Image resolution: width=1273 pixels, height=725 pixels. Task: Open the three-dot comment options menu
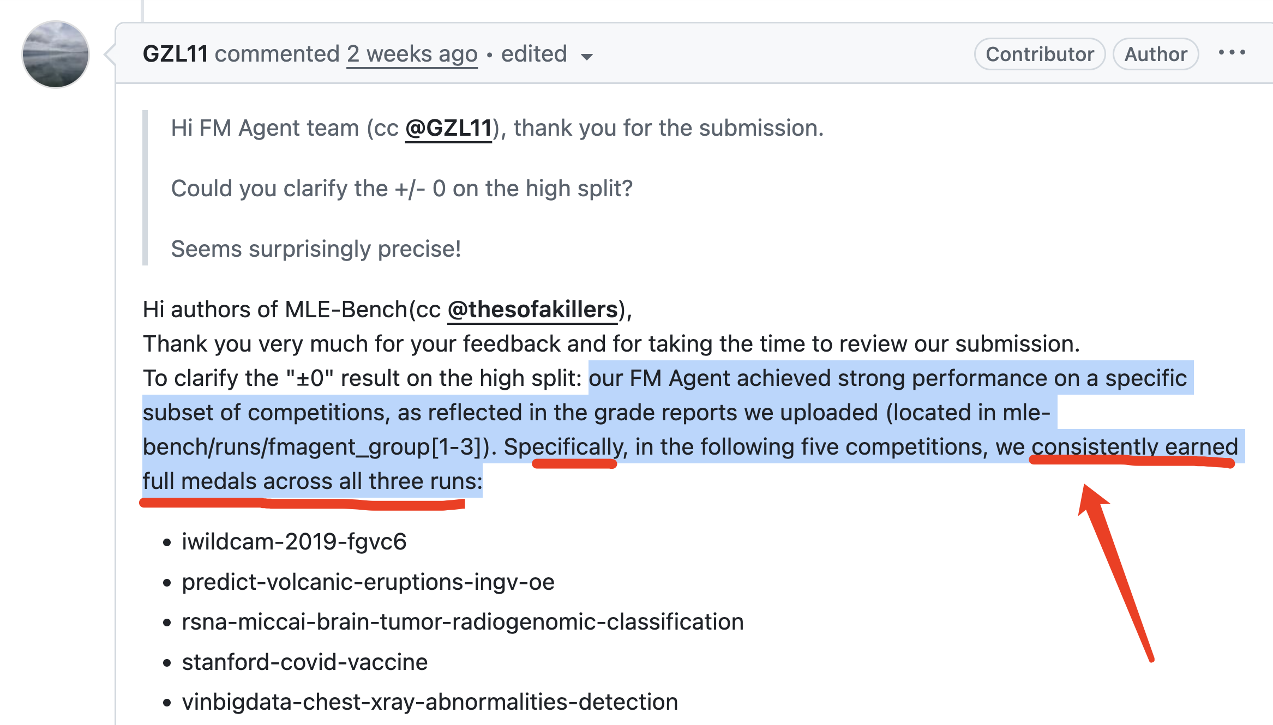(x=1232, y=53)
